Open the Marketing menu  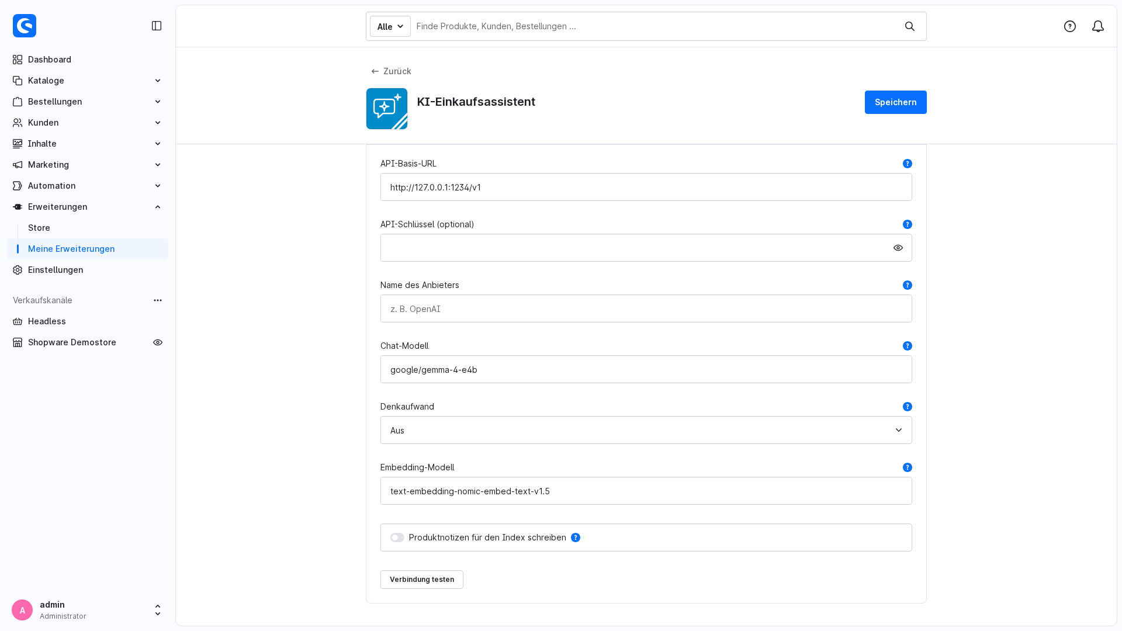[88, 165]
